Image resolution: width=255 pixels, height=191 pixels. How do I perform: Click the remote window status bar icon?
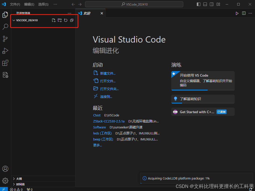4,189
